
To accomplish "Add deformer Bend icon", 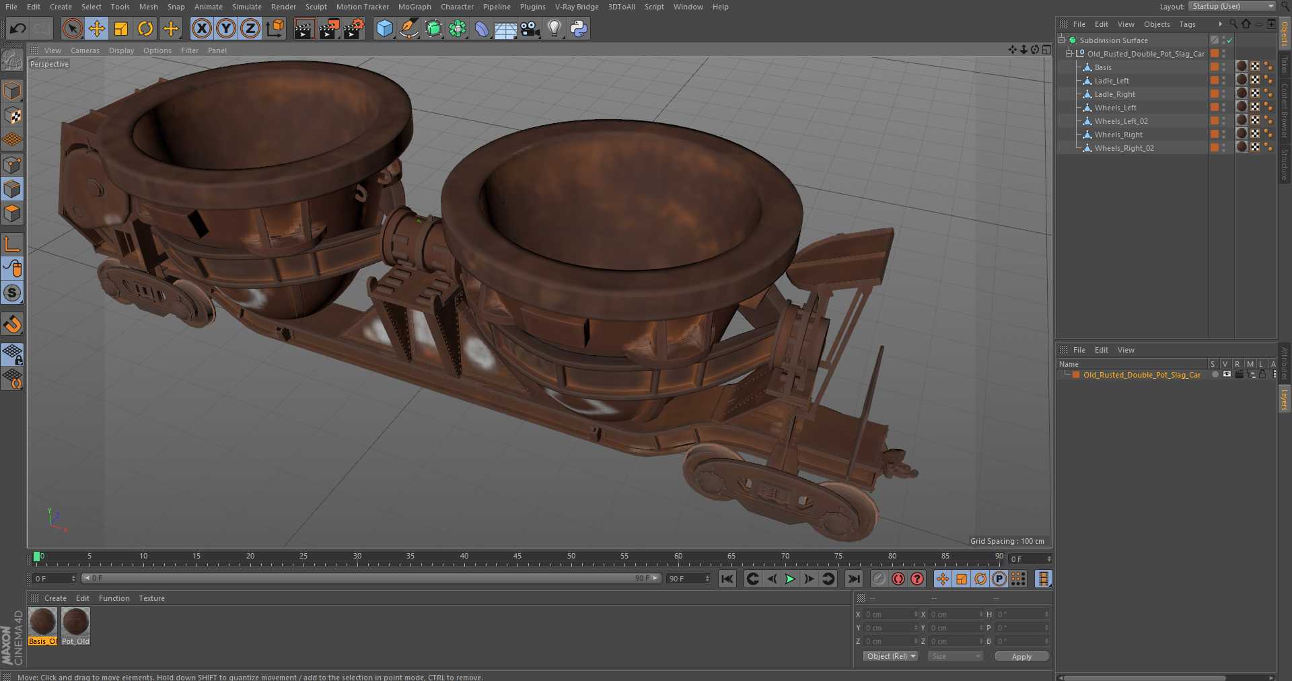I will (x=482, y=28).
